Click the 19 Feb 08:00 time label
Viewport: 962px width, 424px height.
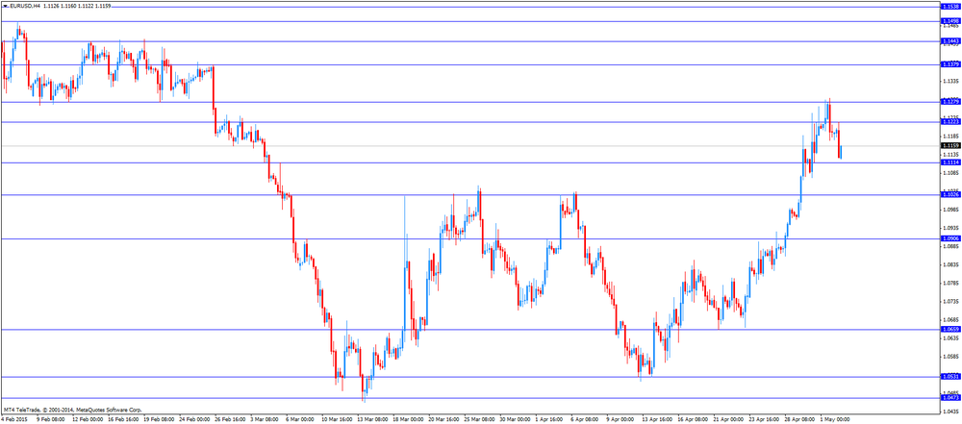[x=158, y=420]
